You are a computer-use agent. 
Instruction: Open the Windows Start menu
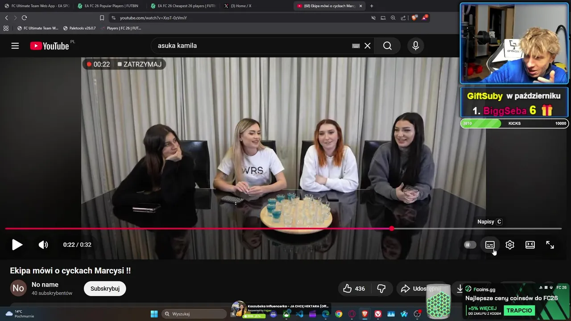(x=154, y=314)
